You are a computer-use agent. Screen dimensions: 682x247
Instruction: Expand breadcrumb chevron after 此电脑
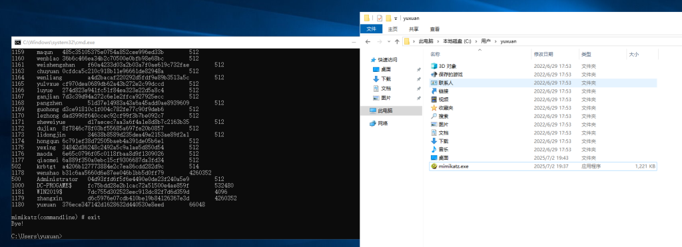(x=438, y=41)
